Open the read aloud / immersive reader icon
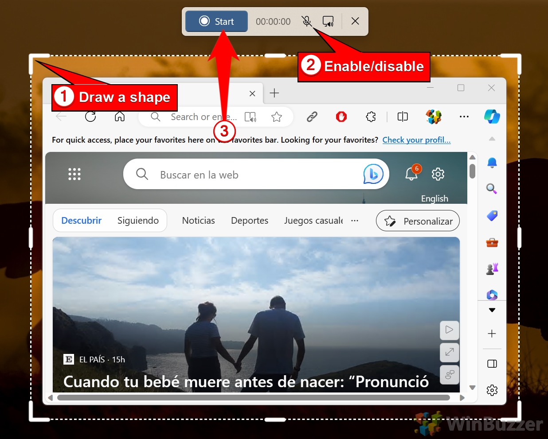 251,117
